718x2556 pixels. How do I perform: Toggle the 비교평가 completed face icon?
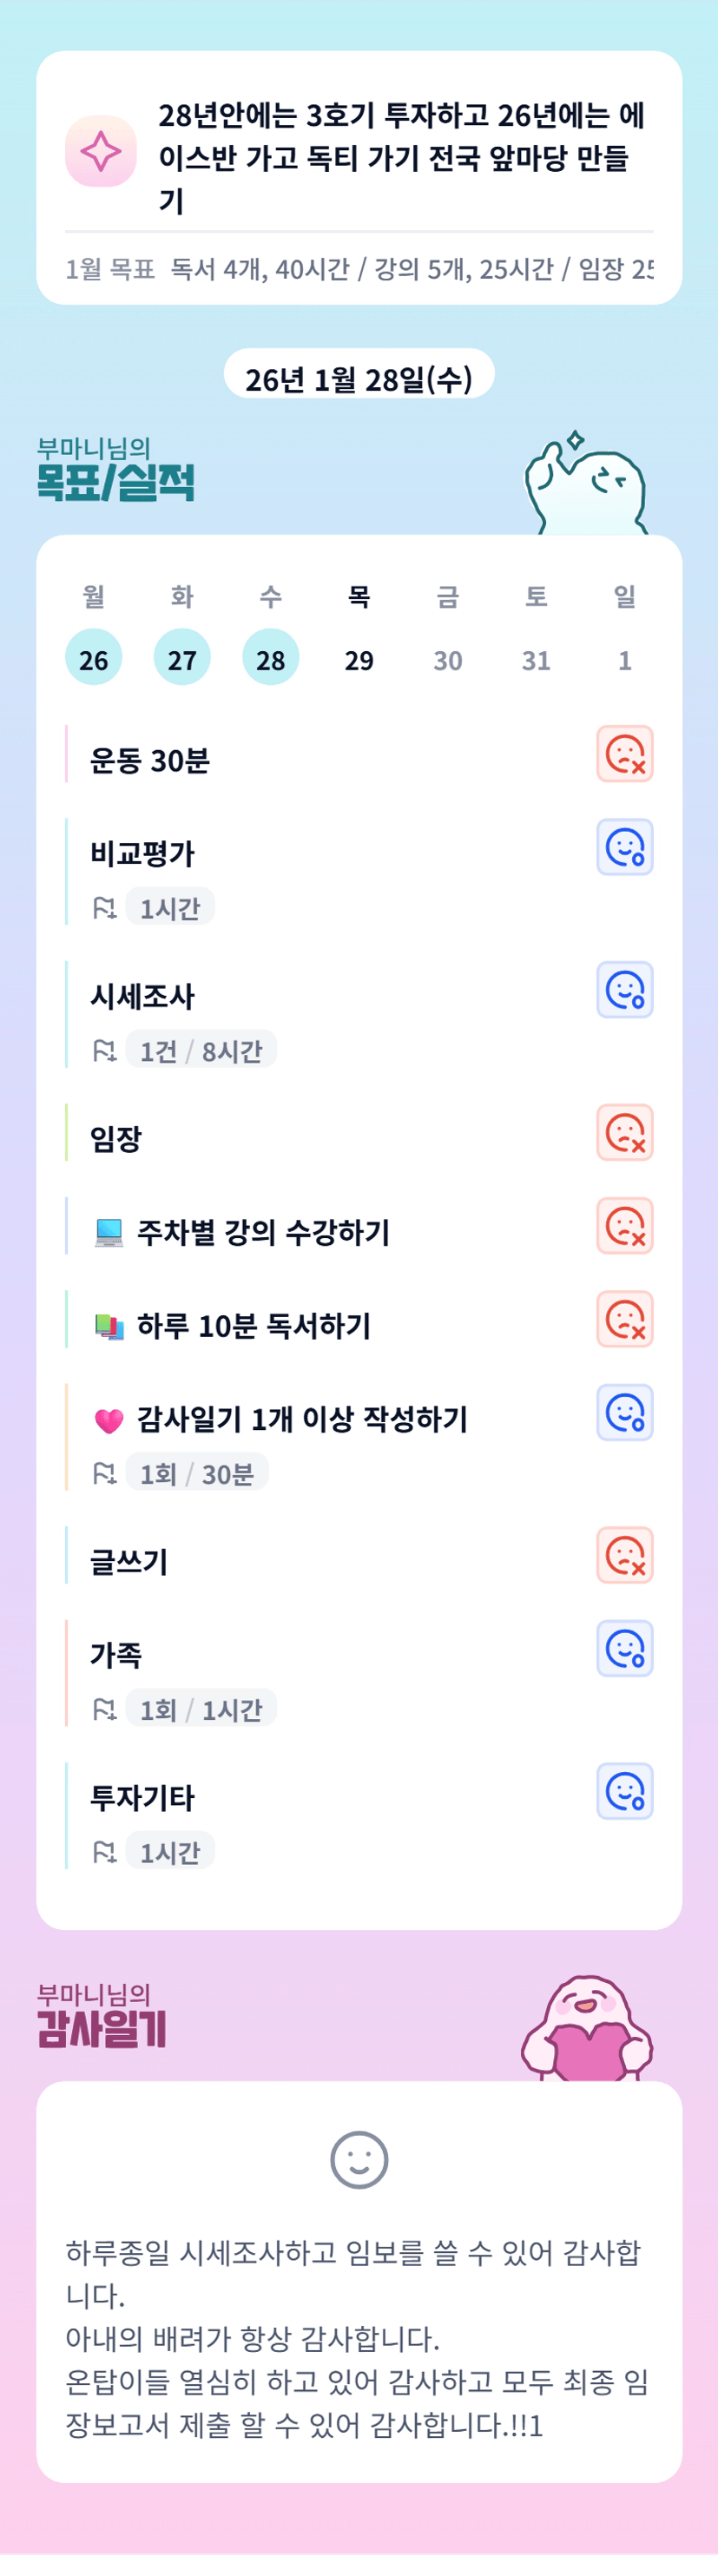[x=625, y=847]
